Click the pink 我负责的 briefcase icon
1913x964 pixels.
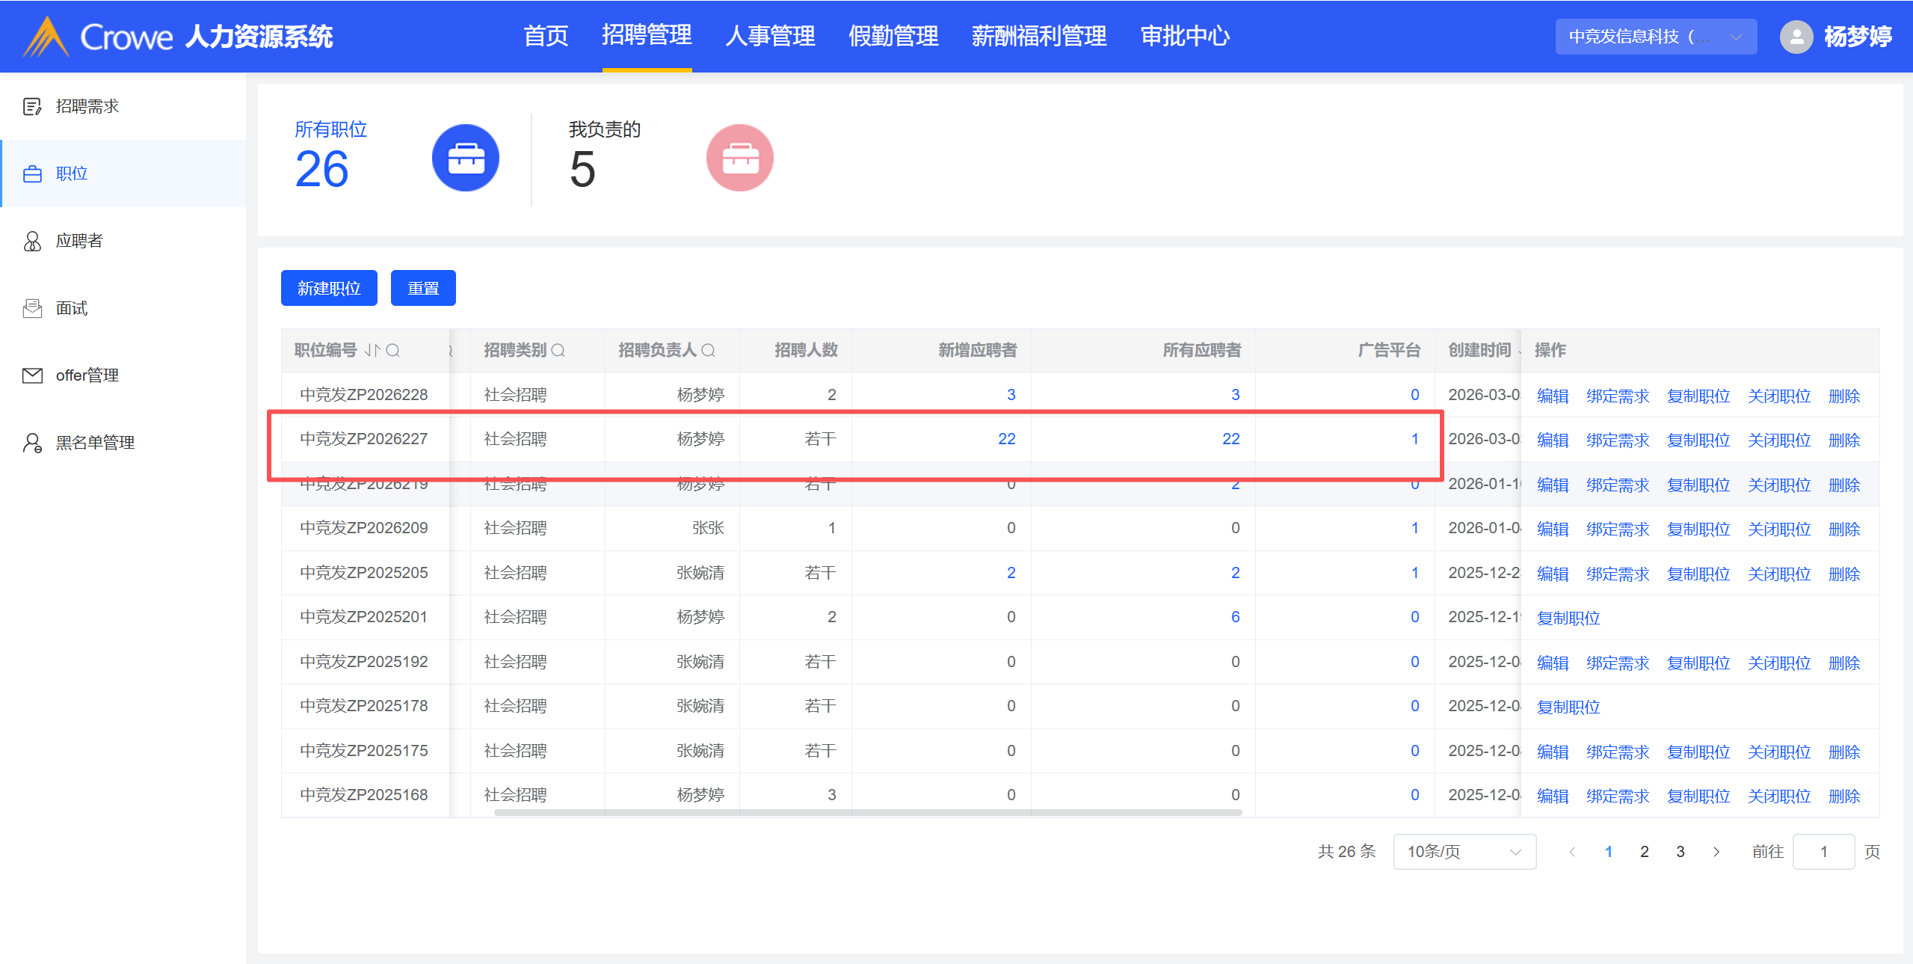click(739, 158)
